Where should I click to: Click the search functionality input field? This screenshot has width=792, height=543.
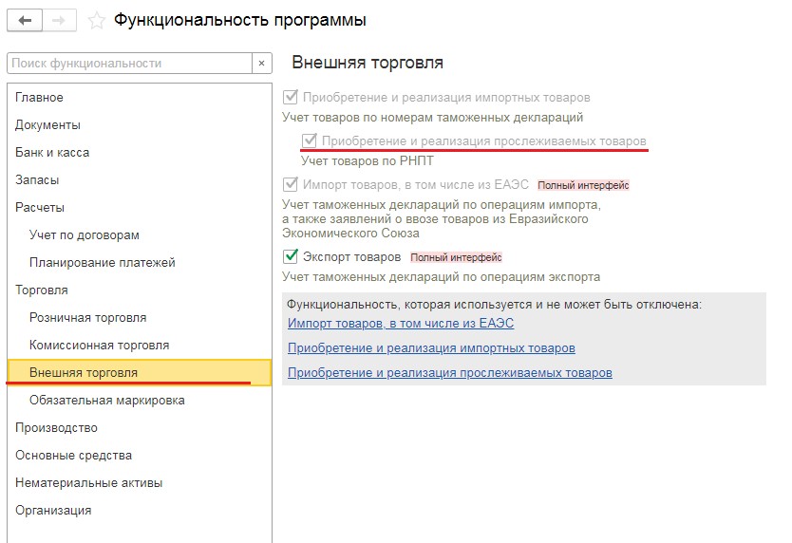click(128, 63)
